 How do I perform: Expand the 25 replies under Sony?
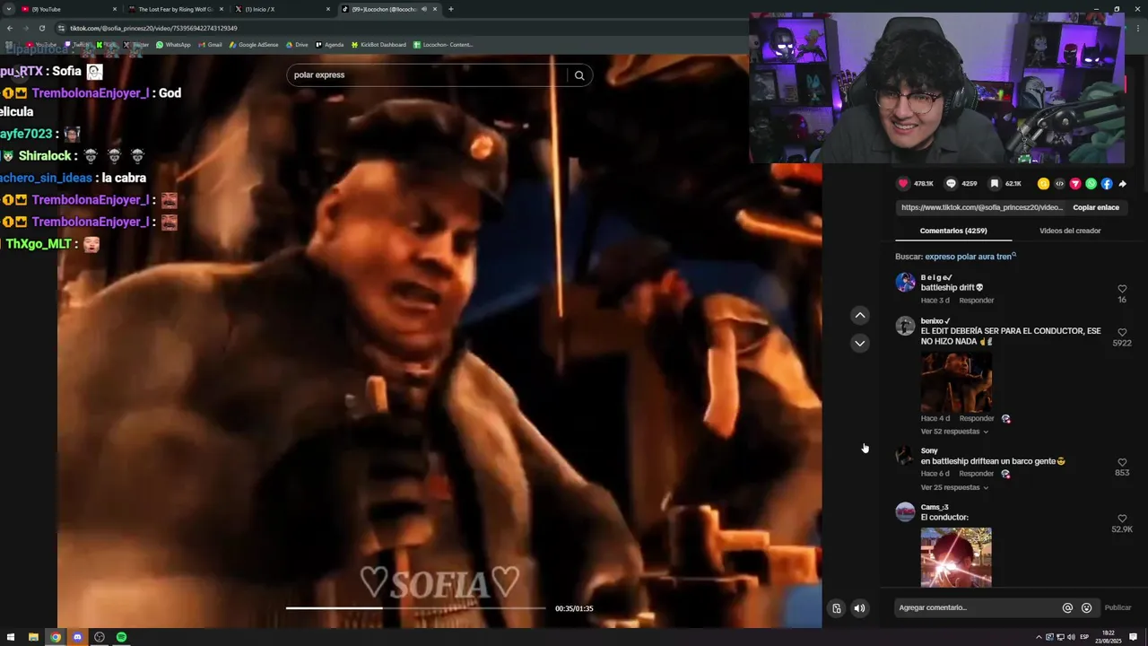pos(954,487)
